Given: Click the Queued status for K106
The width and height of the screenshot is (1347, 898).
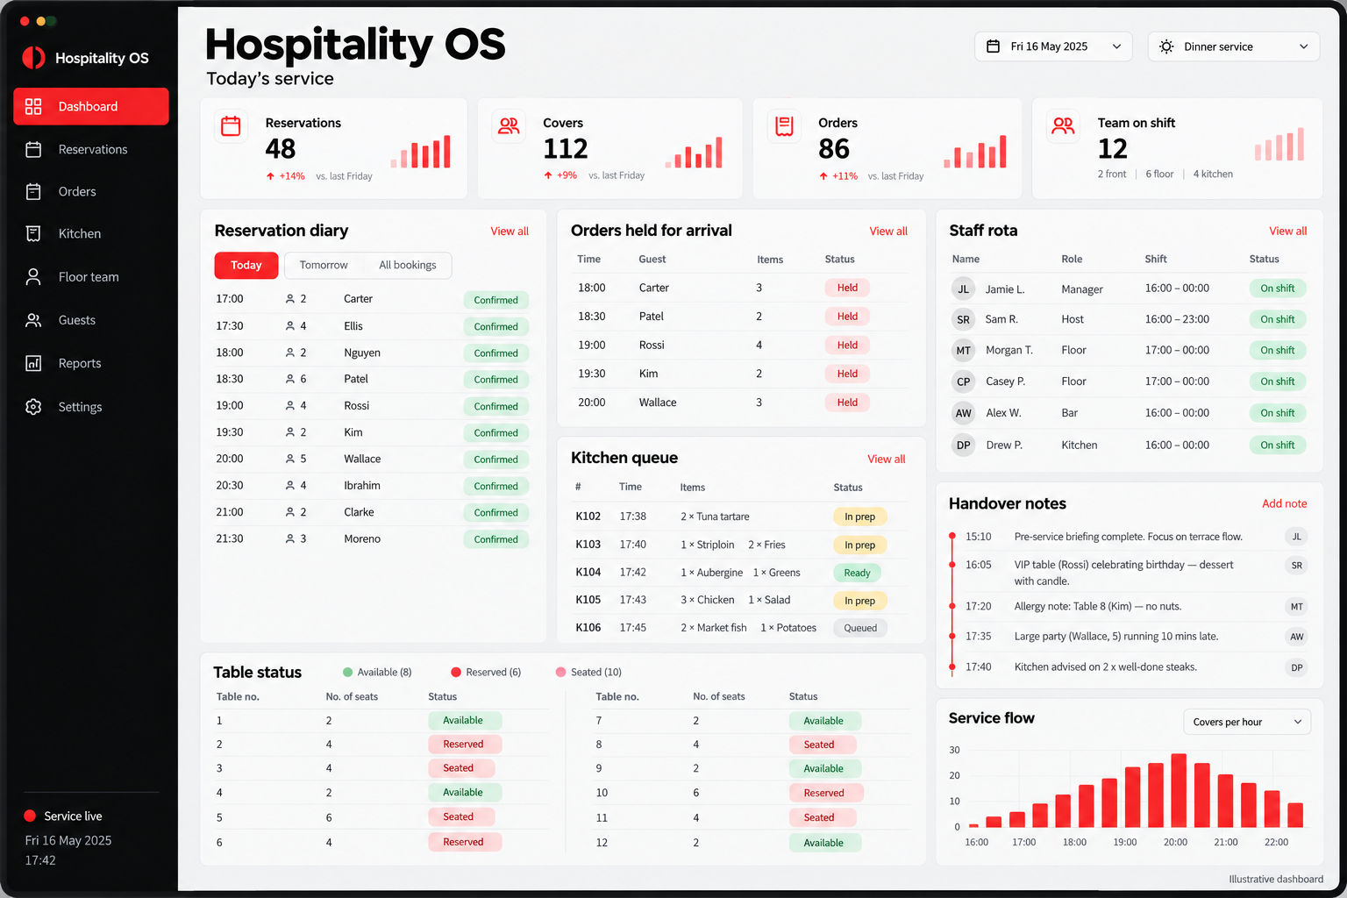Looking at the screenshot, I should pyautogui.click(x=860, y=628).
